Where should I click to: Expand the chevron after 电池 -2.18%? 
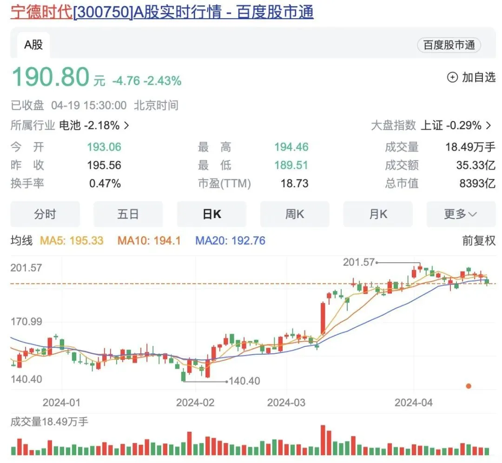pos(126,125)
